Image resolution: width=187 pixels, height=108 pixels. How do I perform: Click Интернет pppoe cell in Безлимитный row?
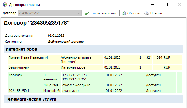point(82,67)
